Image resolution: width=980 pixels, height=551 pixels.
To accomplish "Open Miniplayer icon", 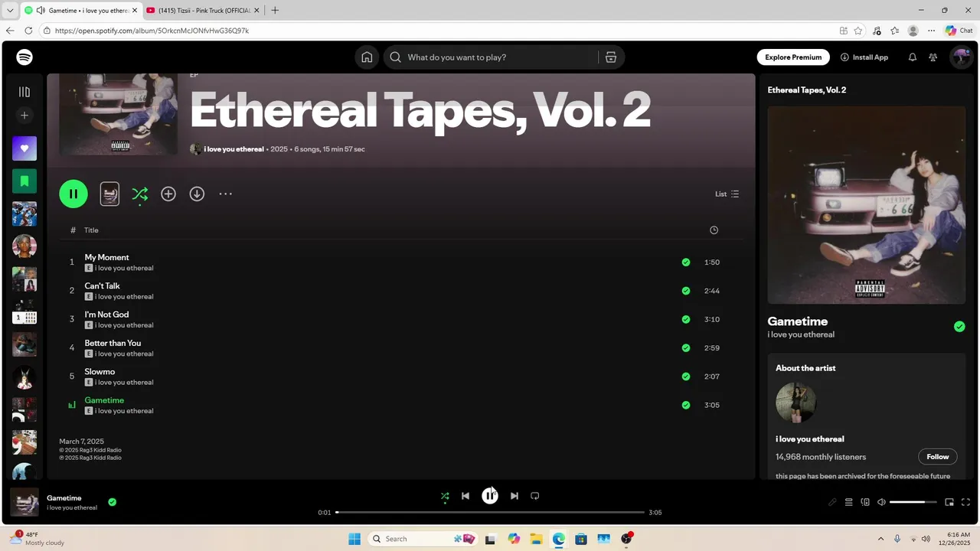I will (949, 502).
